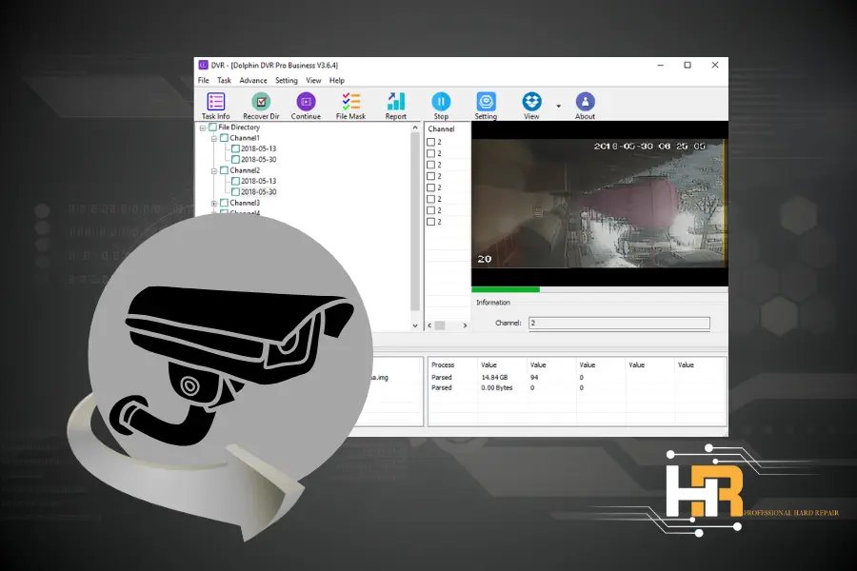The height and width of the screenshot is (571, 857).
Task: Select Channel3 label in tree
Action: [245, 203]
